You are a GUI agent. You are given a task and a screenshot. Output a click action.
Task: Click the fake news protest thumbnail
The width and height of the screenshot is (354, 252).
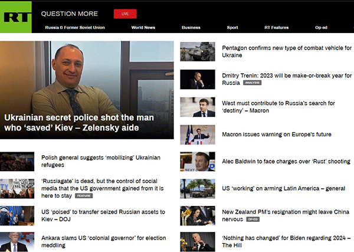[x=17, y=188]
